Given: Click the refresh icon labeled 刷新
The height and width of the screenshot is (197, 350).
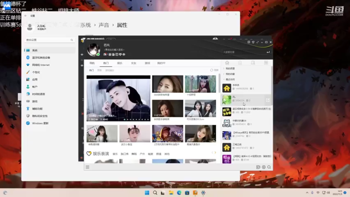Looking at the screenshot, I should coord(212,70).
